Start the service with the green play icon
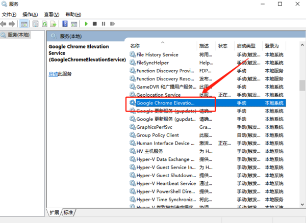Viewport: 306px width, 223px height. [x=87, y=23]
